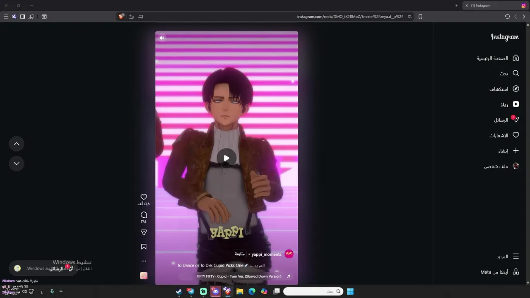The image size is (530, 298).
Task: Go to previous reel with up arrow
Action: tap(17, 144)
